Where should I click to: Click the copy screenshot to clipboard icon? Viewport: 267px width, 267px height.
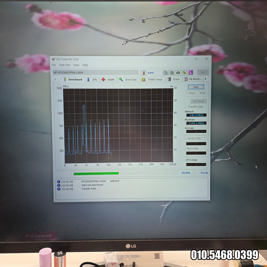tap(172, 73)
